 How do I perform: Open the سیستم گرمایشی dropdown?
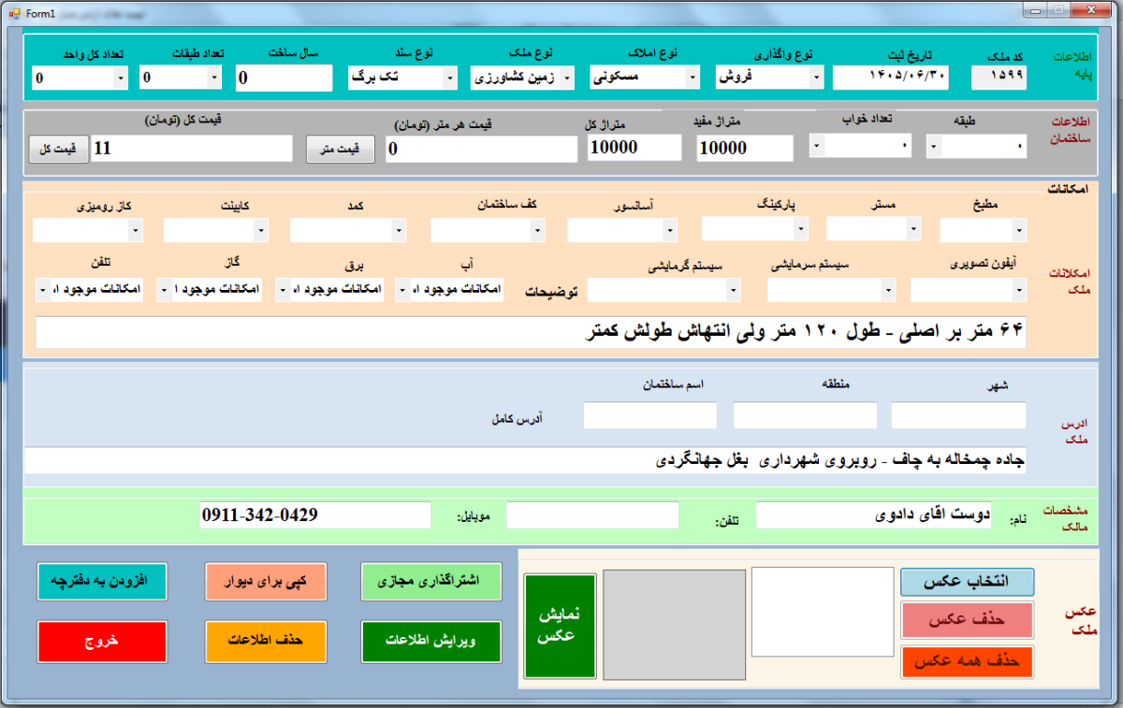[733, 291]
